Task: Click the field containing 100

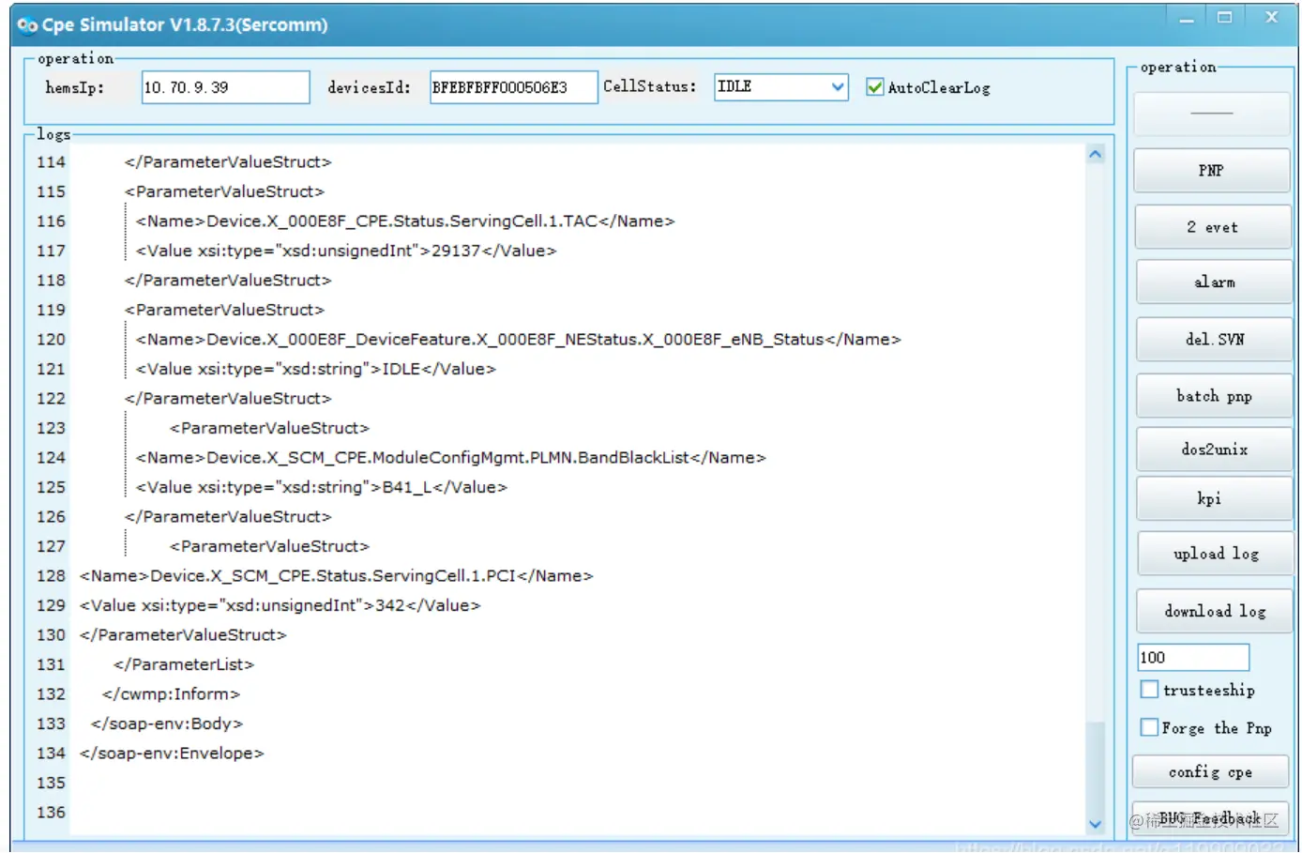Action: click(x=1193, y=657)
